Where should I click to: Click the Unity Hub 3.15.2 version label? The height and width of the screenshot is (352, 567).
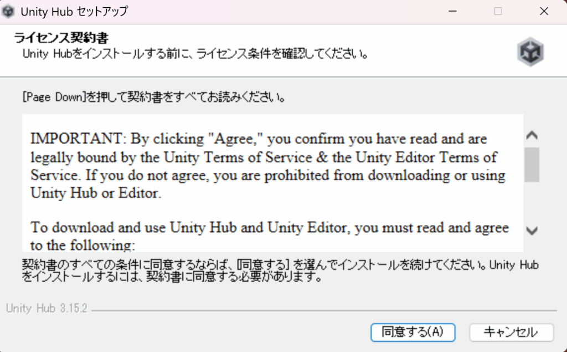pos(47,309)
